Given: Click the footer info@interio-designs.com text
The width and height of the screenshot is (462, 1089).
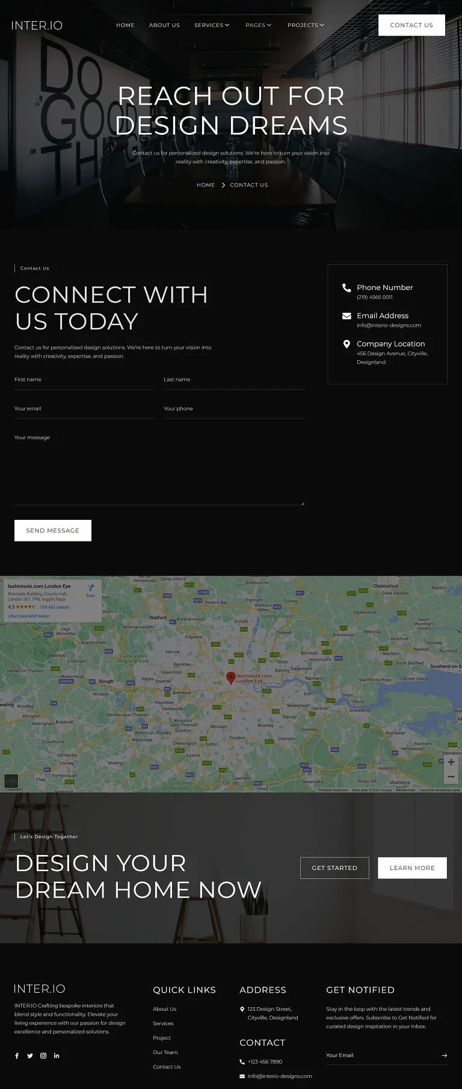Looking at the screenshot, I should [280, 1076].
